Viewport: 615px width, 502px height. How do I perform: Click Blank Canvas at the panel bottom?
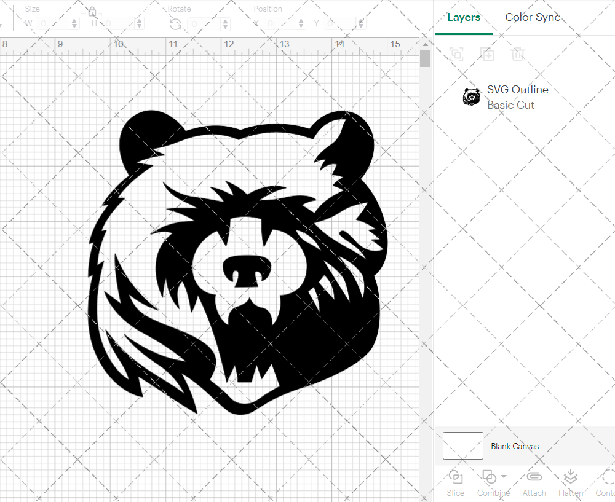[515, 446]
